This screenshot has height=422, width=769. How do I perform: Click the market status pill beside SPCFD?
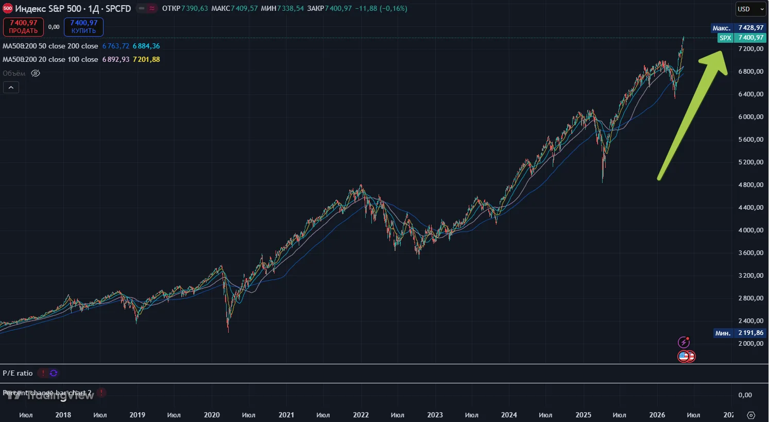[x=147, y=8]
